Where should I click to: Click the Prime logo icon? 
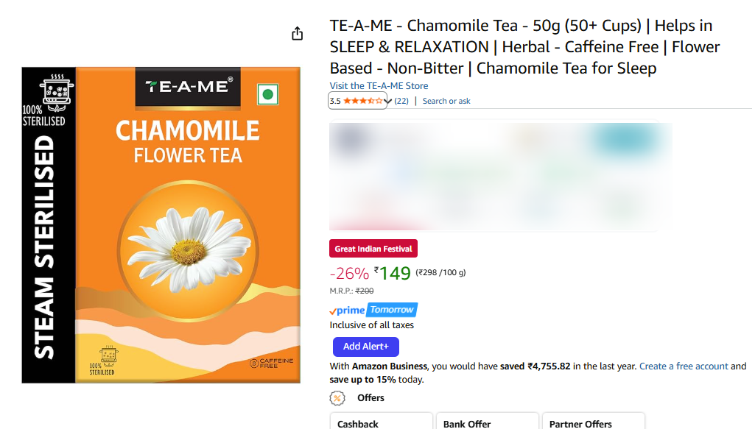click(x=347, y=311)
